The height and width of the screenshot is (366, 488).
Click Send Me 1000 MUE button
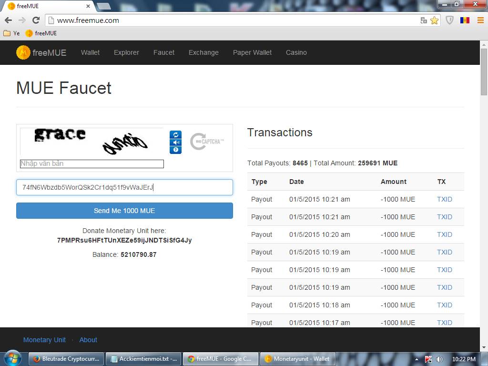[x=124, y=211]
